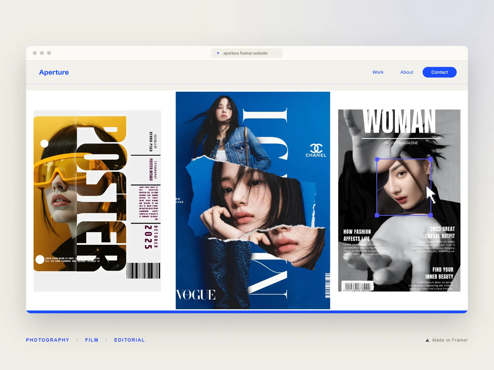Click the sparkle icon in address bar

(218, 53)
